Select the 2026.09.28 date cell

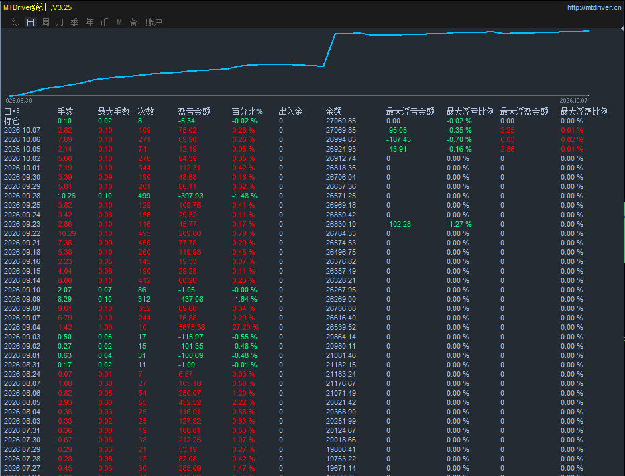22,196
